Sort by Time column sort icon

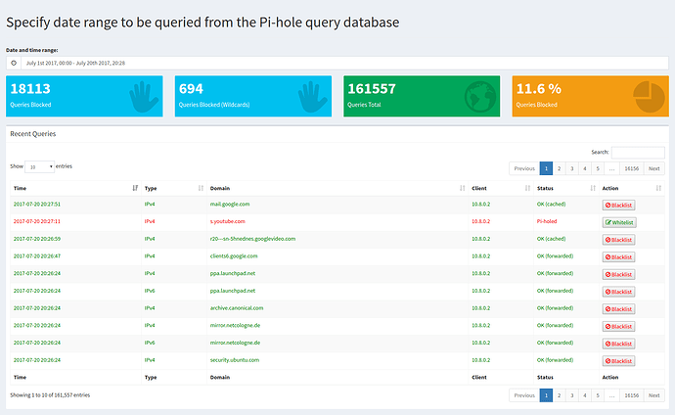(x=135, y=187)
